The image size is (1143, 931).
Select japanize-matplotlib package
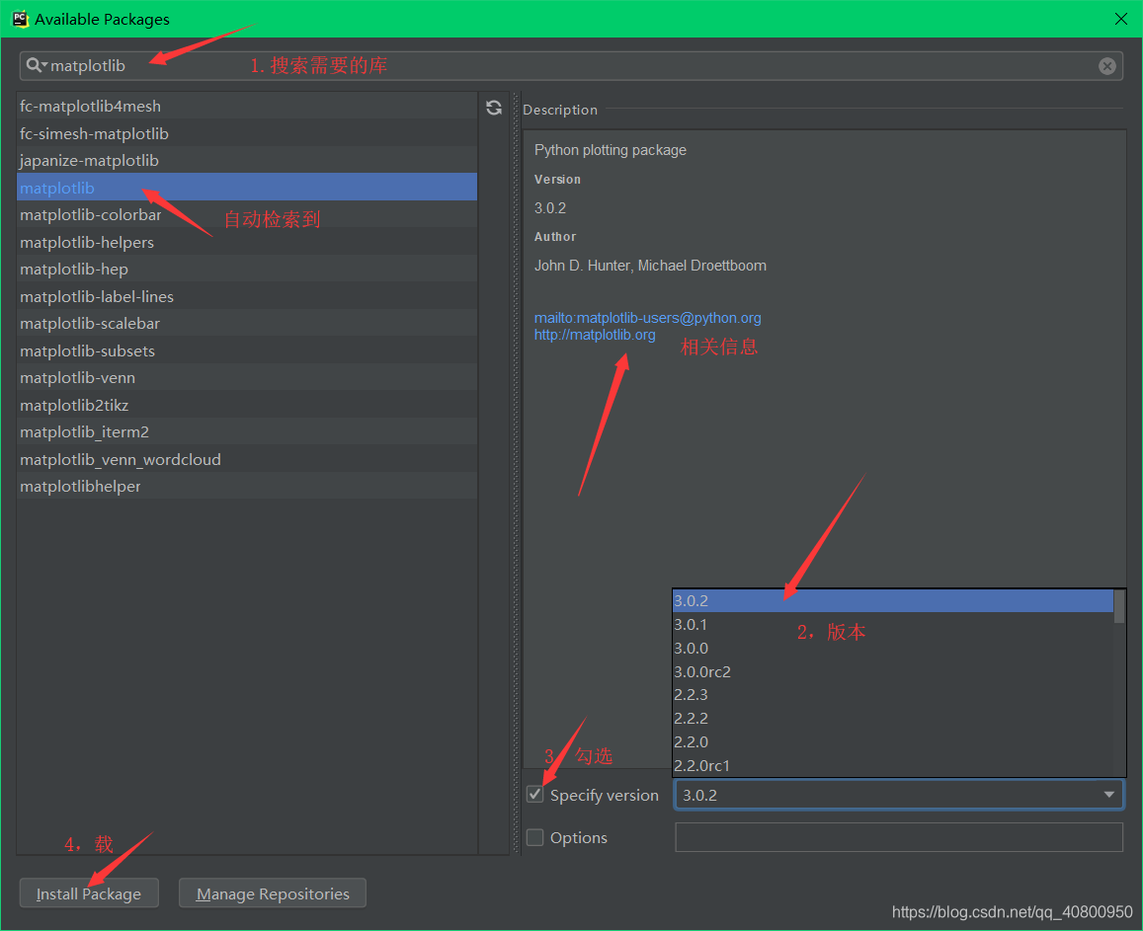247,160
